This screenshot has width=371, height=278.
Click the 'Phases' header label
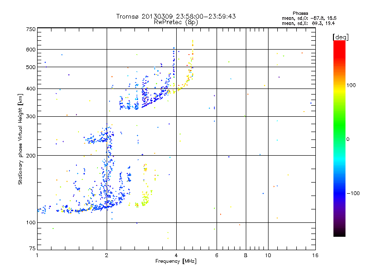point(300,13)
